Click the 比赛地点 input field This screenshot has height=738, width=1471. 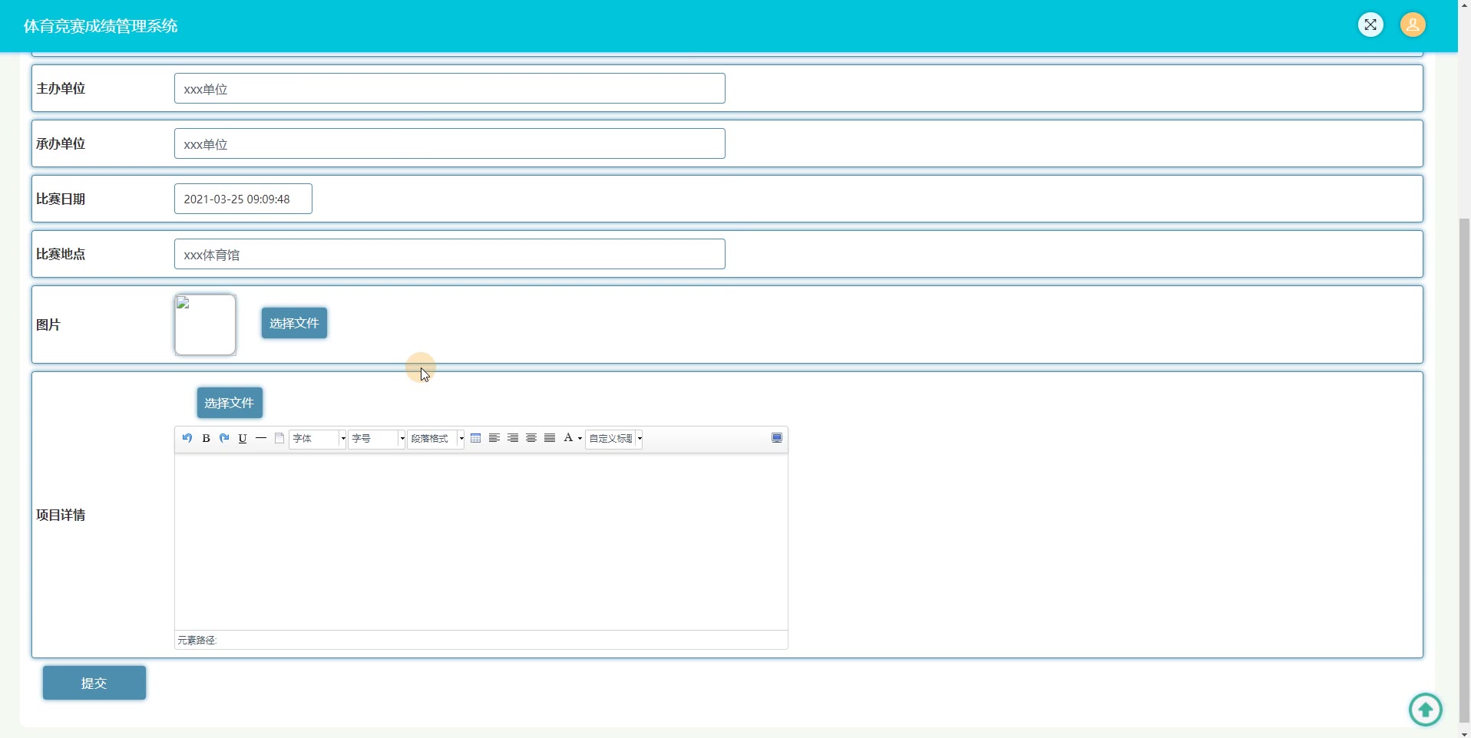tap(450, 254)
